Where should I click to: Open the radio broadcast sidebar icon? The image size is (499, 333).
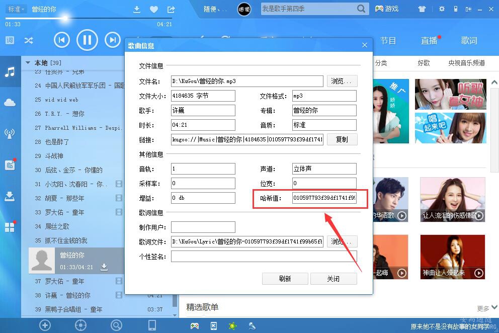coord(10,134)
